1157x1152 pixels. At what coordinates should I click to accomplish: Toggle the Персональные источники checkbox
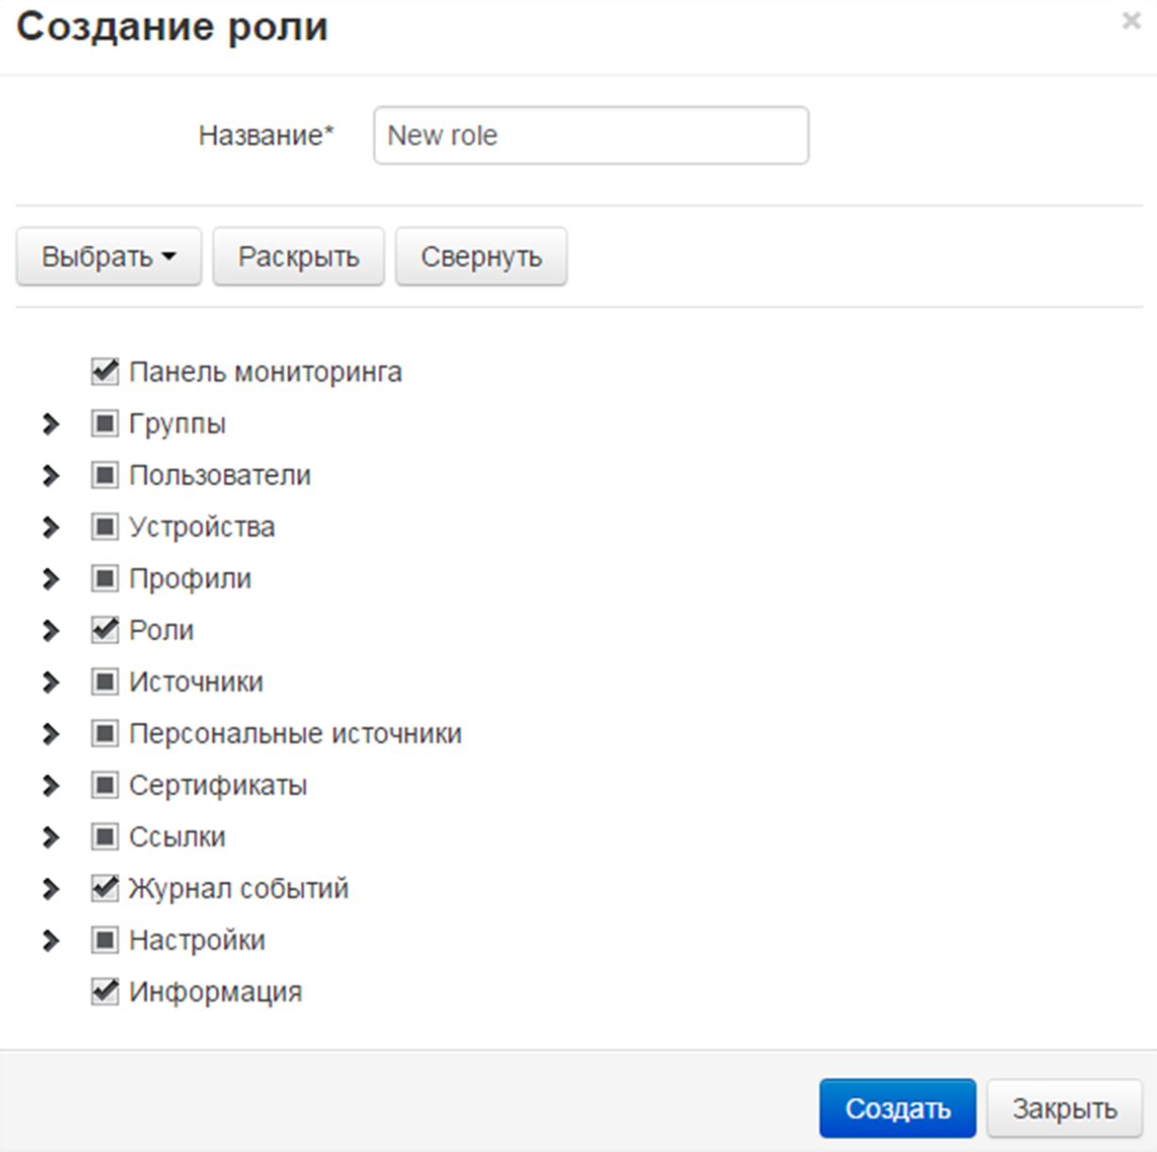click(x=105, y=733)
